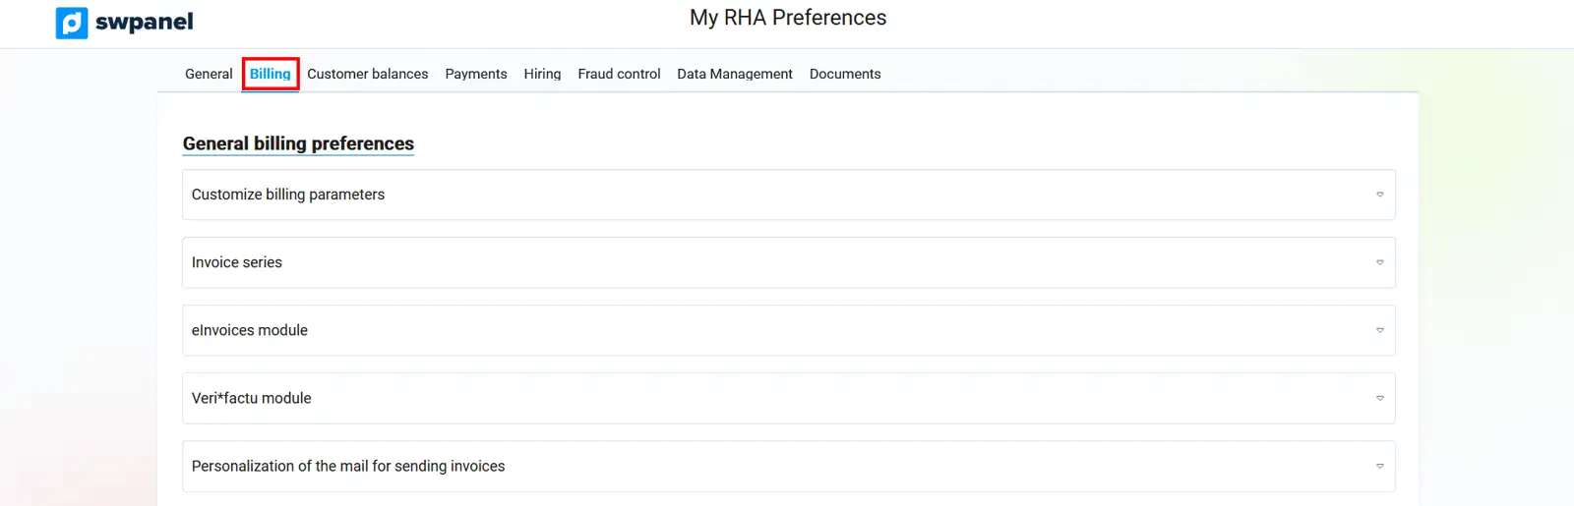Switch to the Hiring tab
Screen dimensions: 1574x506
[542, 74]
